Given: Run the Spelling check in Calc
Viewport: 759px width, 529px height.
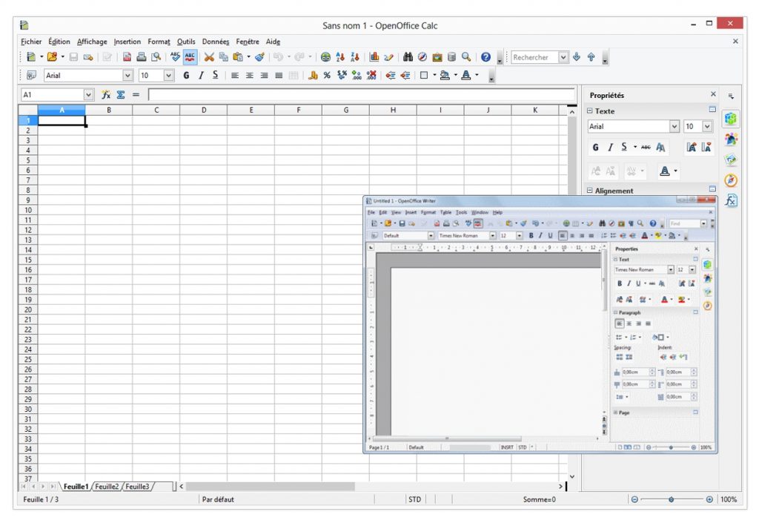Looking at the screenshot, I should point(175,57).
